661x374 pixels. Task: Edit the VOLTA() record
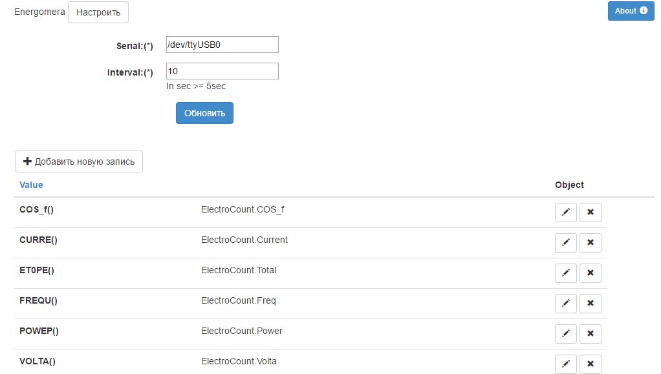[x=565, y=364]
